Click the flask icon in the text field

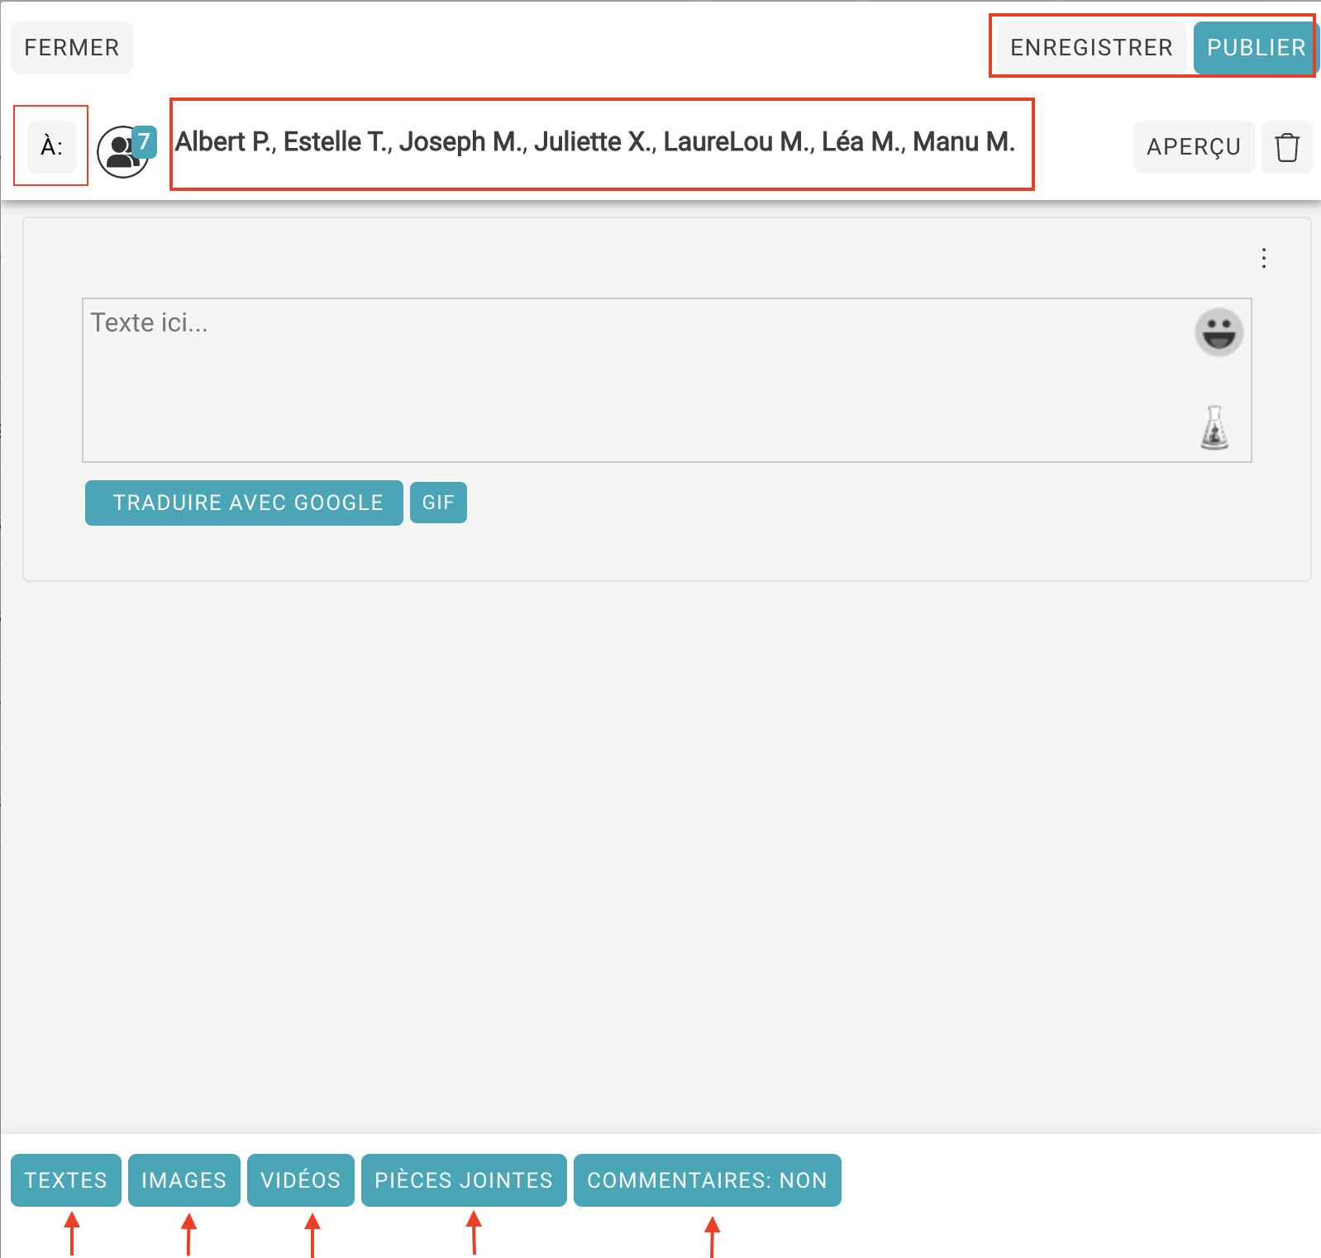click(x=1214, y=428)
